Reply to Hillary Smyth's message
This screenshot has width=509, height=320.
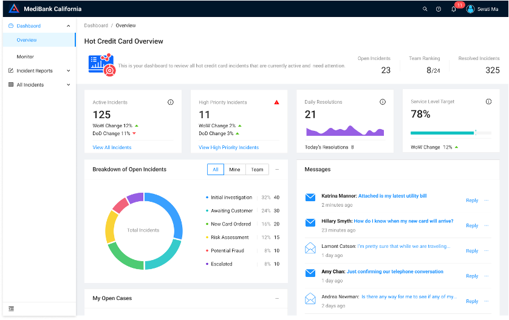(x=471, y=225)
